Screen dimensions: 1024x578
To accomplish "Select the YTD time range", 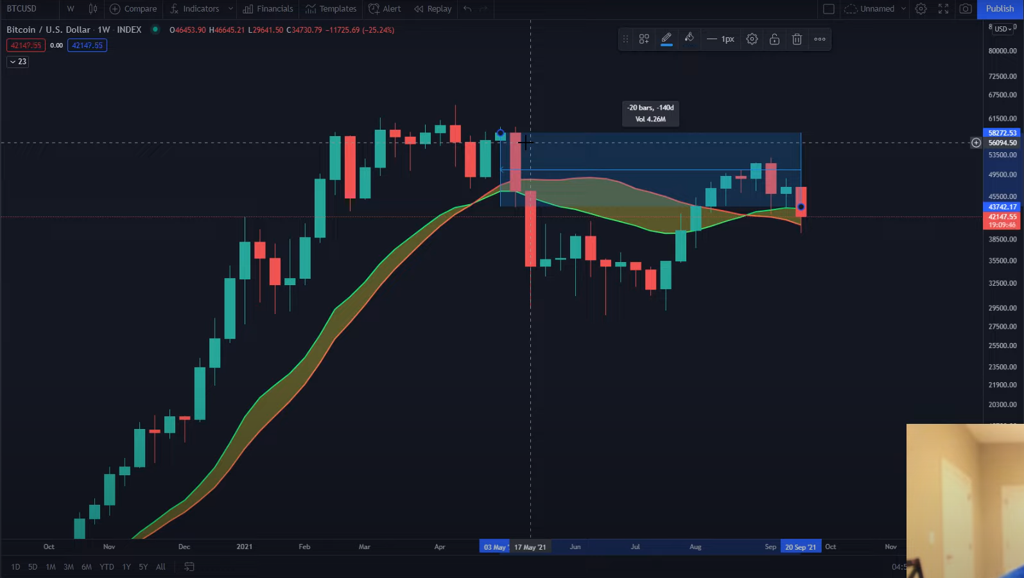I will (x=107, y=567).
